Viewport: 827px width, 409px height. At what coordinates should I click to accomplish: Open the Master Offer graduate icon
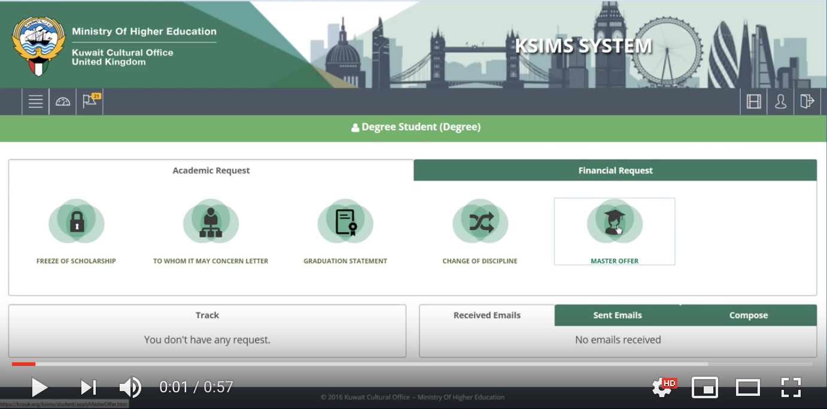pyautogui.click(x=615, y=222)
